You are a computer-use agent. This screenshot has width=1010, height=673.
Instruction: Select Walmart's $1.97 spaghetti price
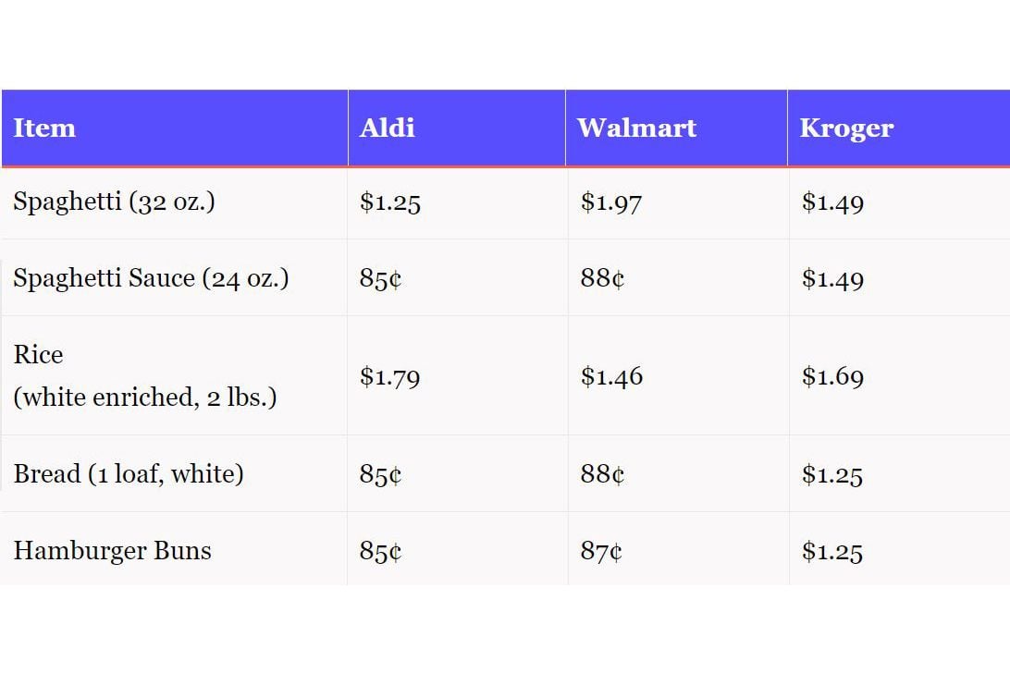[x=610, y=202]
